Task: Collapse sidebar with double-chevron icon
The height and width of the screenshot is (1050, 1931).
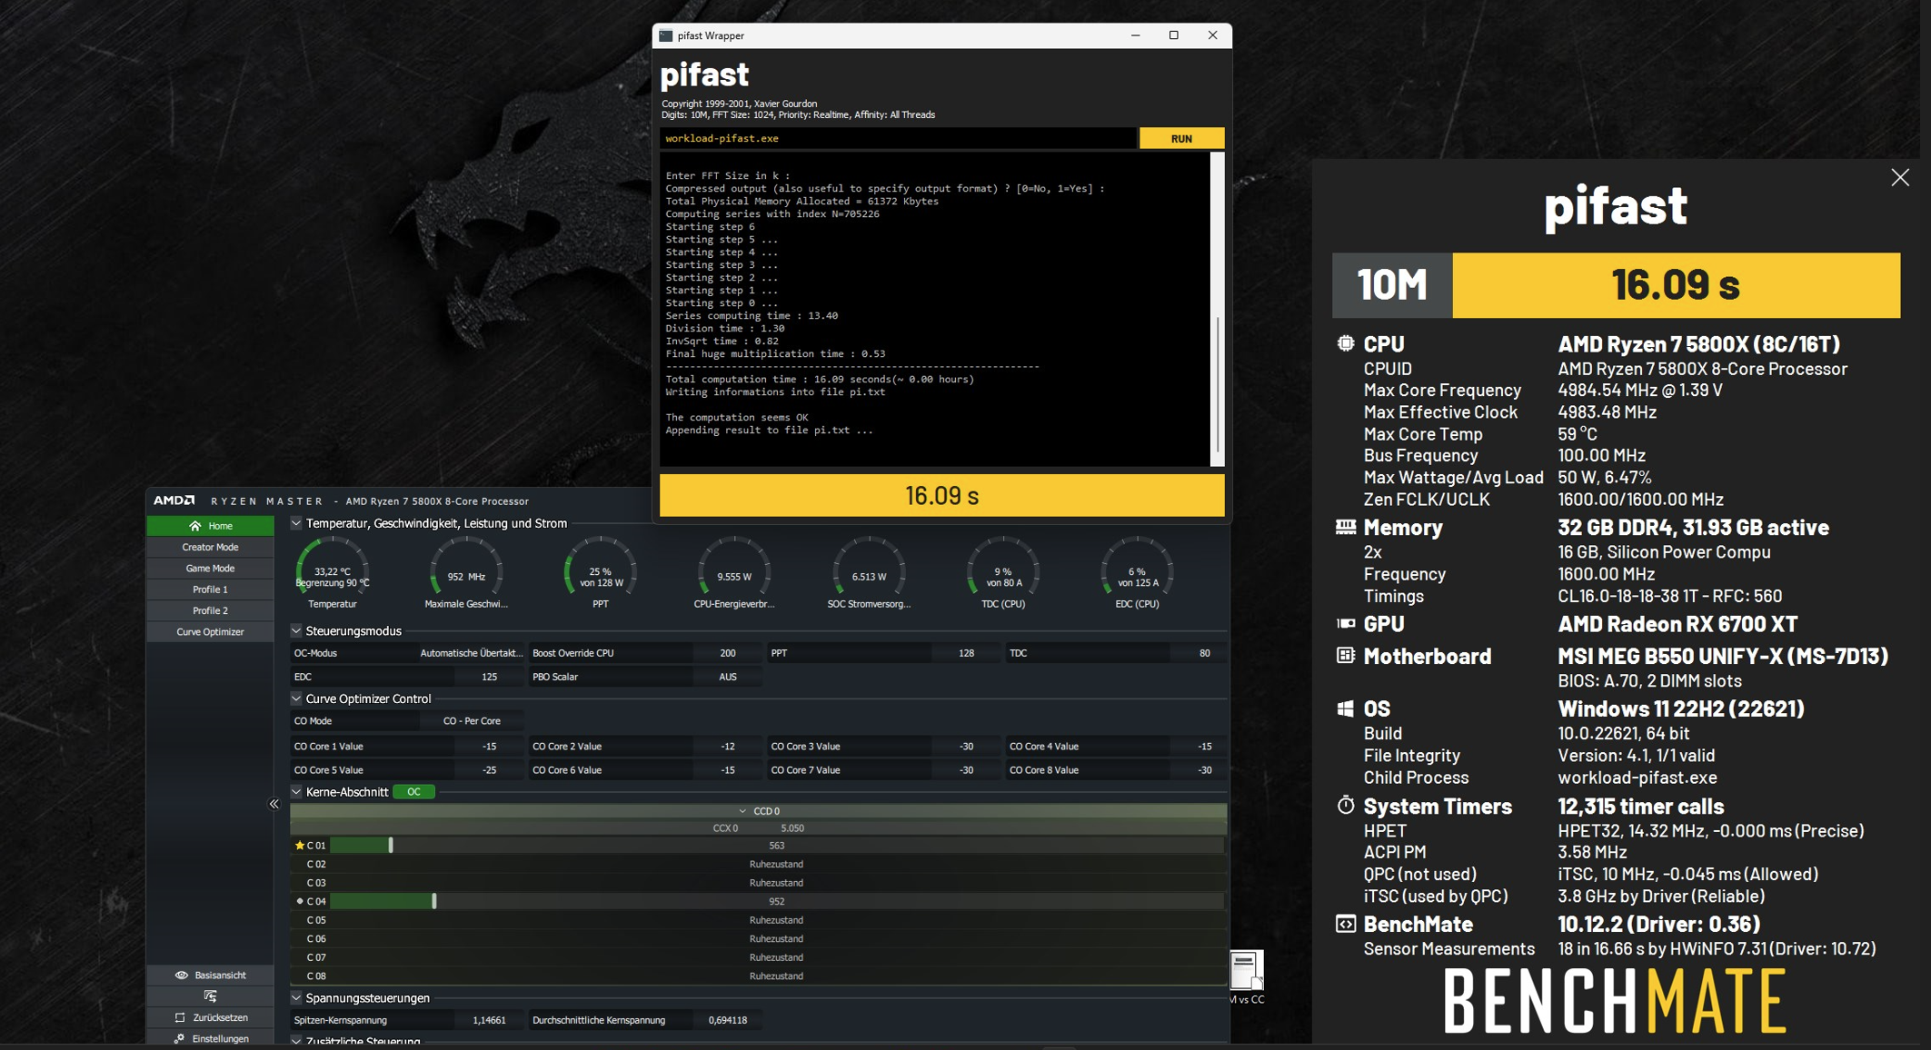Action: pyautogui.click(x=274, y=804)
